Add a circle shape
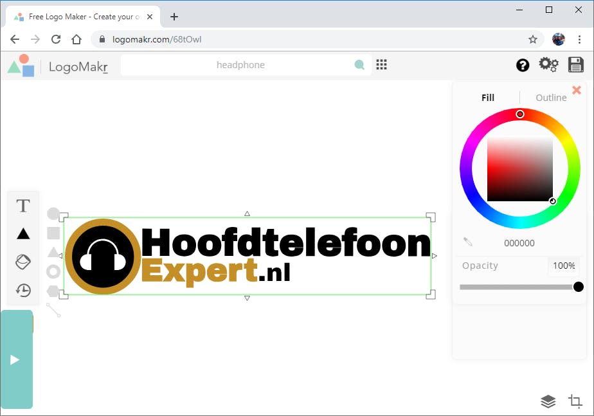This screenshot has width=594, height=416. click(x=53, y=213)
